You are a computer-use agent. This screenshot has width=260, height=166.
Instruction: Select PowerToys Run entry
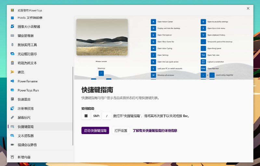point(40,90)
